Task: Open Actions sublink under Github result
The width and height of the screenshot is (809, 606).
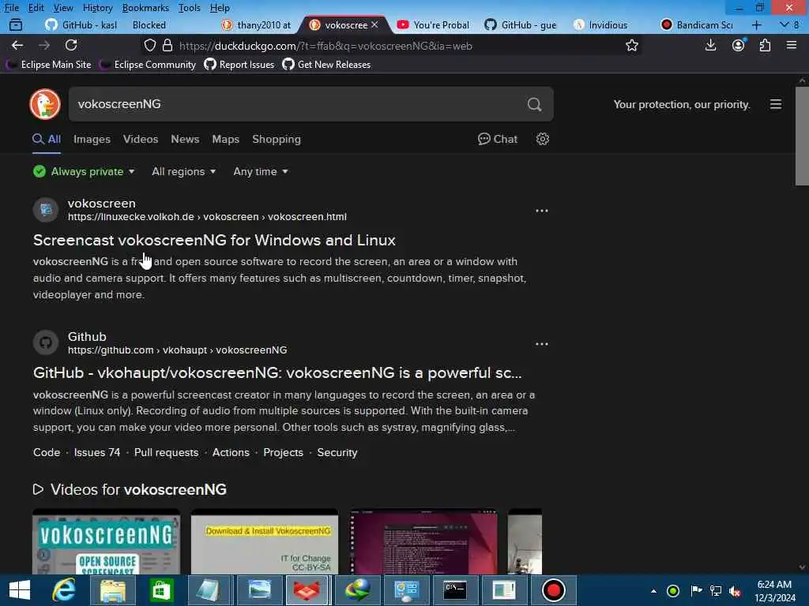Action: click(231, 452)
